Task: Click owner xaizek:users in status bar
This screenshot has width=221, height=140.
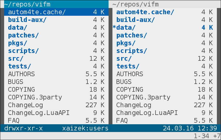Action: (85, 128)
